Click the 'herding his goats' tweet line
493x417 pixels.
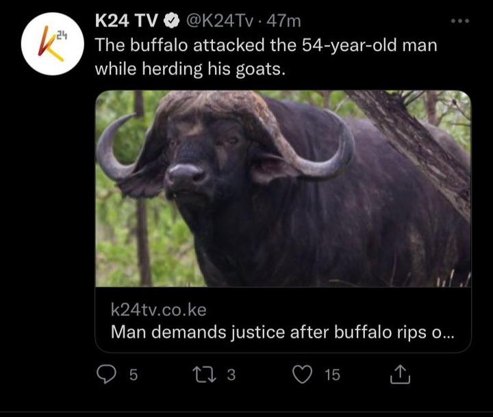[x=190, y=69]
